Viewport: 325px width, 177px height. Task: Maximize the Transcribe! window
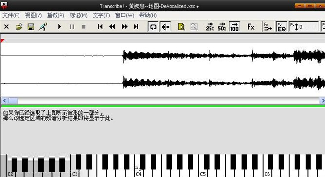310,6
